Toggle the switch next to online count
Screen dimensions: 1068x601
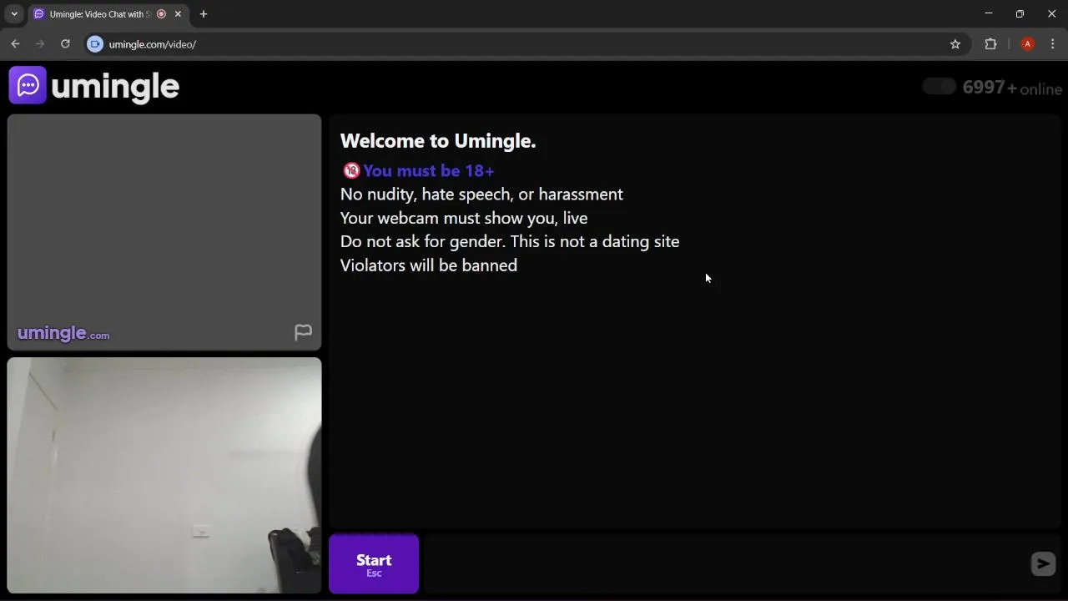(939, 87)
